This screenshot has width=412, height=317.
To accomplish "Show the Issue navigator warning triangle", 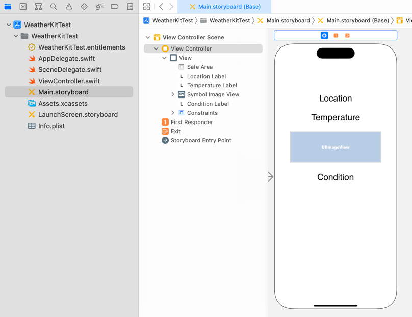I will click(69, 7).
